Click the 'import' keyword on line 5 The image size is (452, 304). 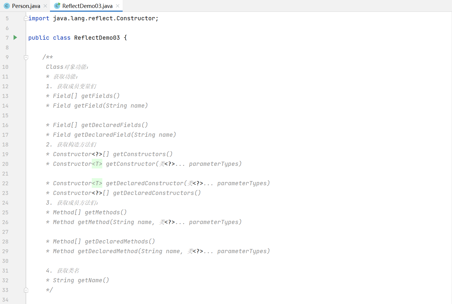point(39,18)
